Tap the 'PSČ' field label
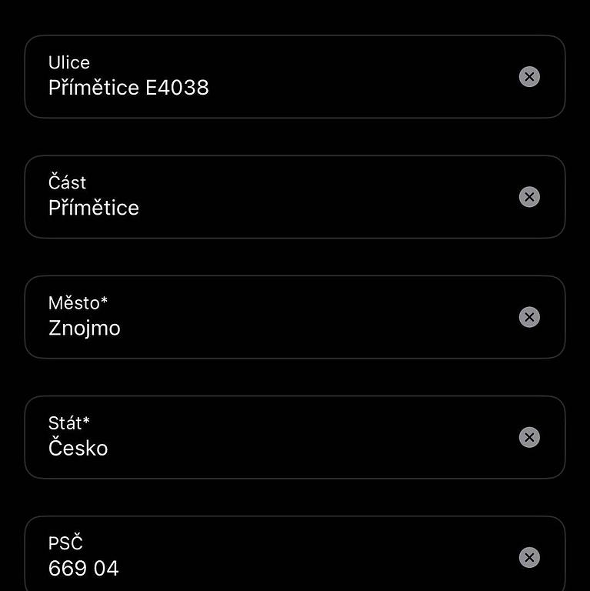The image size is (590, 591). click(x=65, y=543)
